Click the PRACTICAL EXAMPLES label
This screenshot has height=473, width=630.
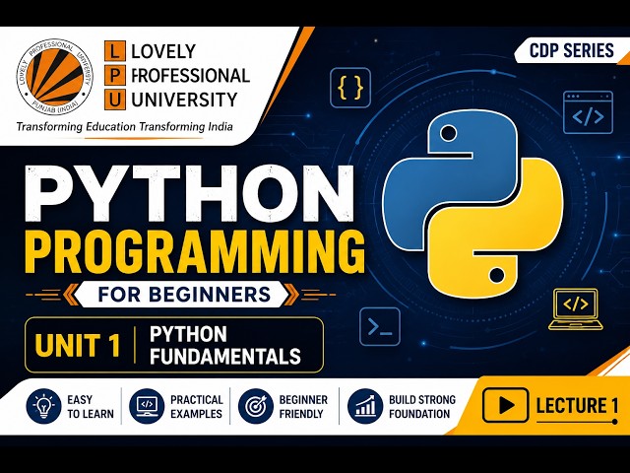197,407
